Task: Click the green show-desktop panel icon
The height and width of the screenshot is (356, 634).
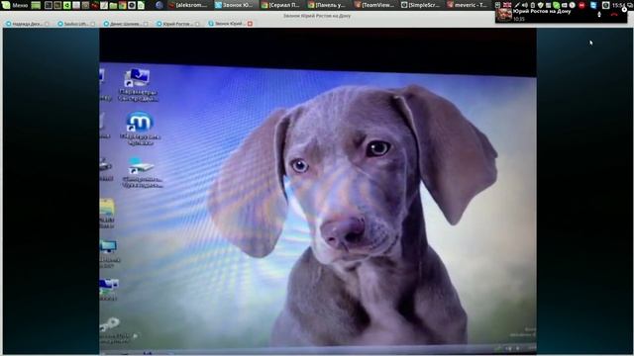Action: tap(36, 5)
